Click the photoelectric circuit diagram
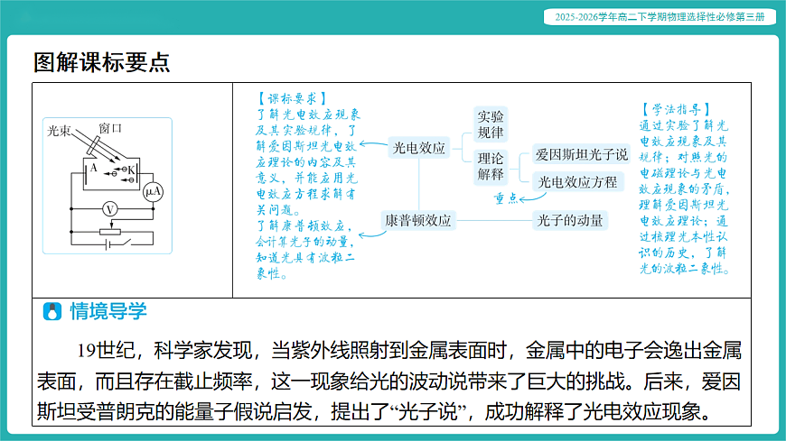Screen dimensions: 786x441 tap(108, 186)
